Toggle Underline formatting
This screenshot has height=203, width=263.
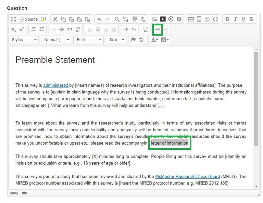[243, 19]
